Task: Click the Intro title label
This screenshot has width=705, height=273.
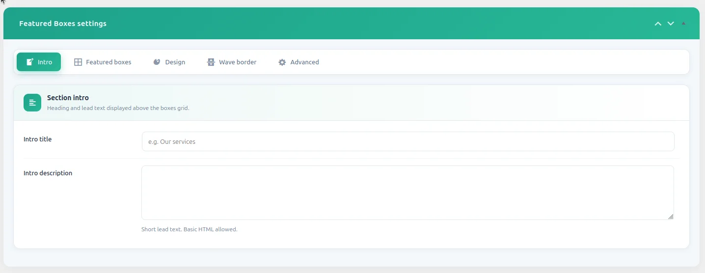Action: pos(37,139)
